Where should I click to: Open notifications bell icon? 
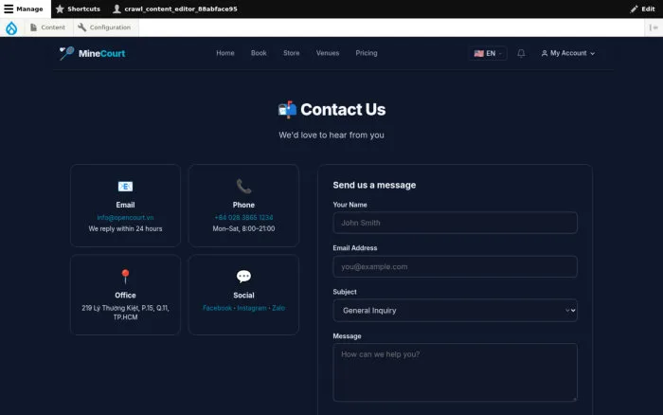click(x=521, y=53)
